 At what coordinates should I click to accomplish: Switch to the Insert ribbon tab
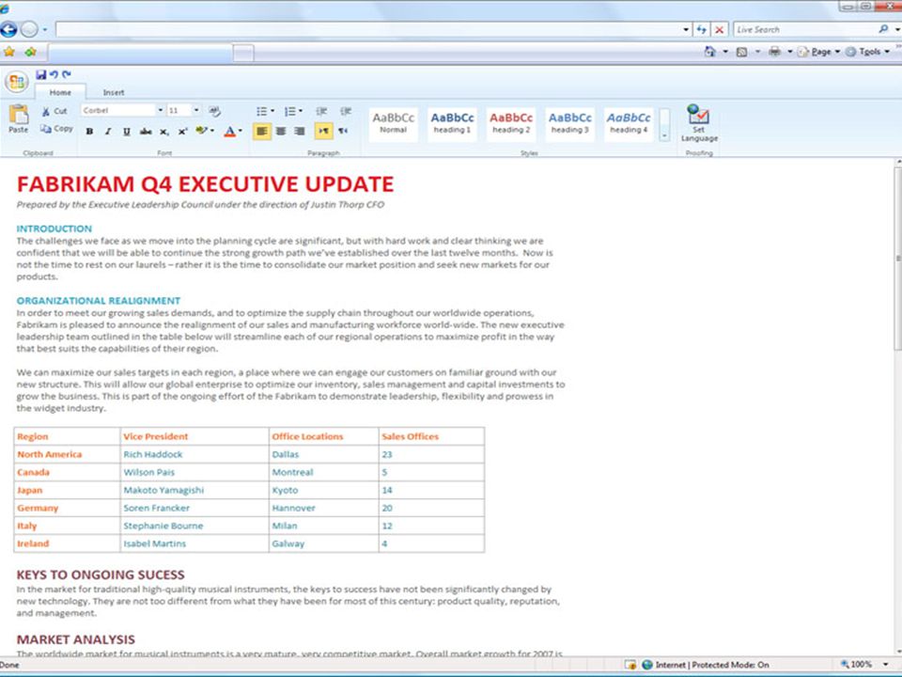[x=114, y=92]
